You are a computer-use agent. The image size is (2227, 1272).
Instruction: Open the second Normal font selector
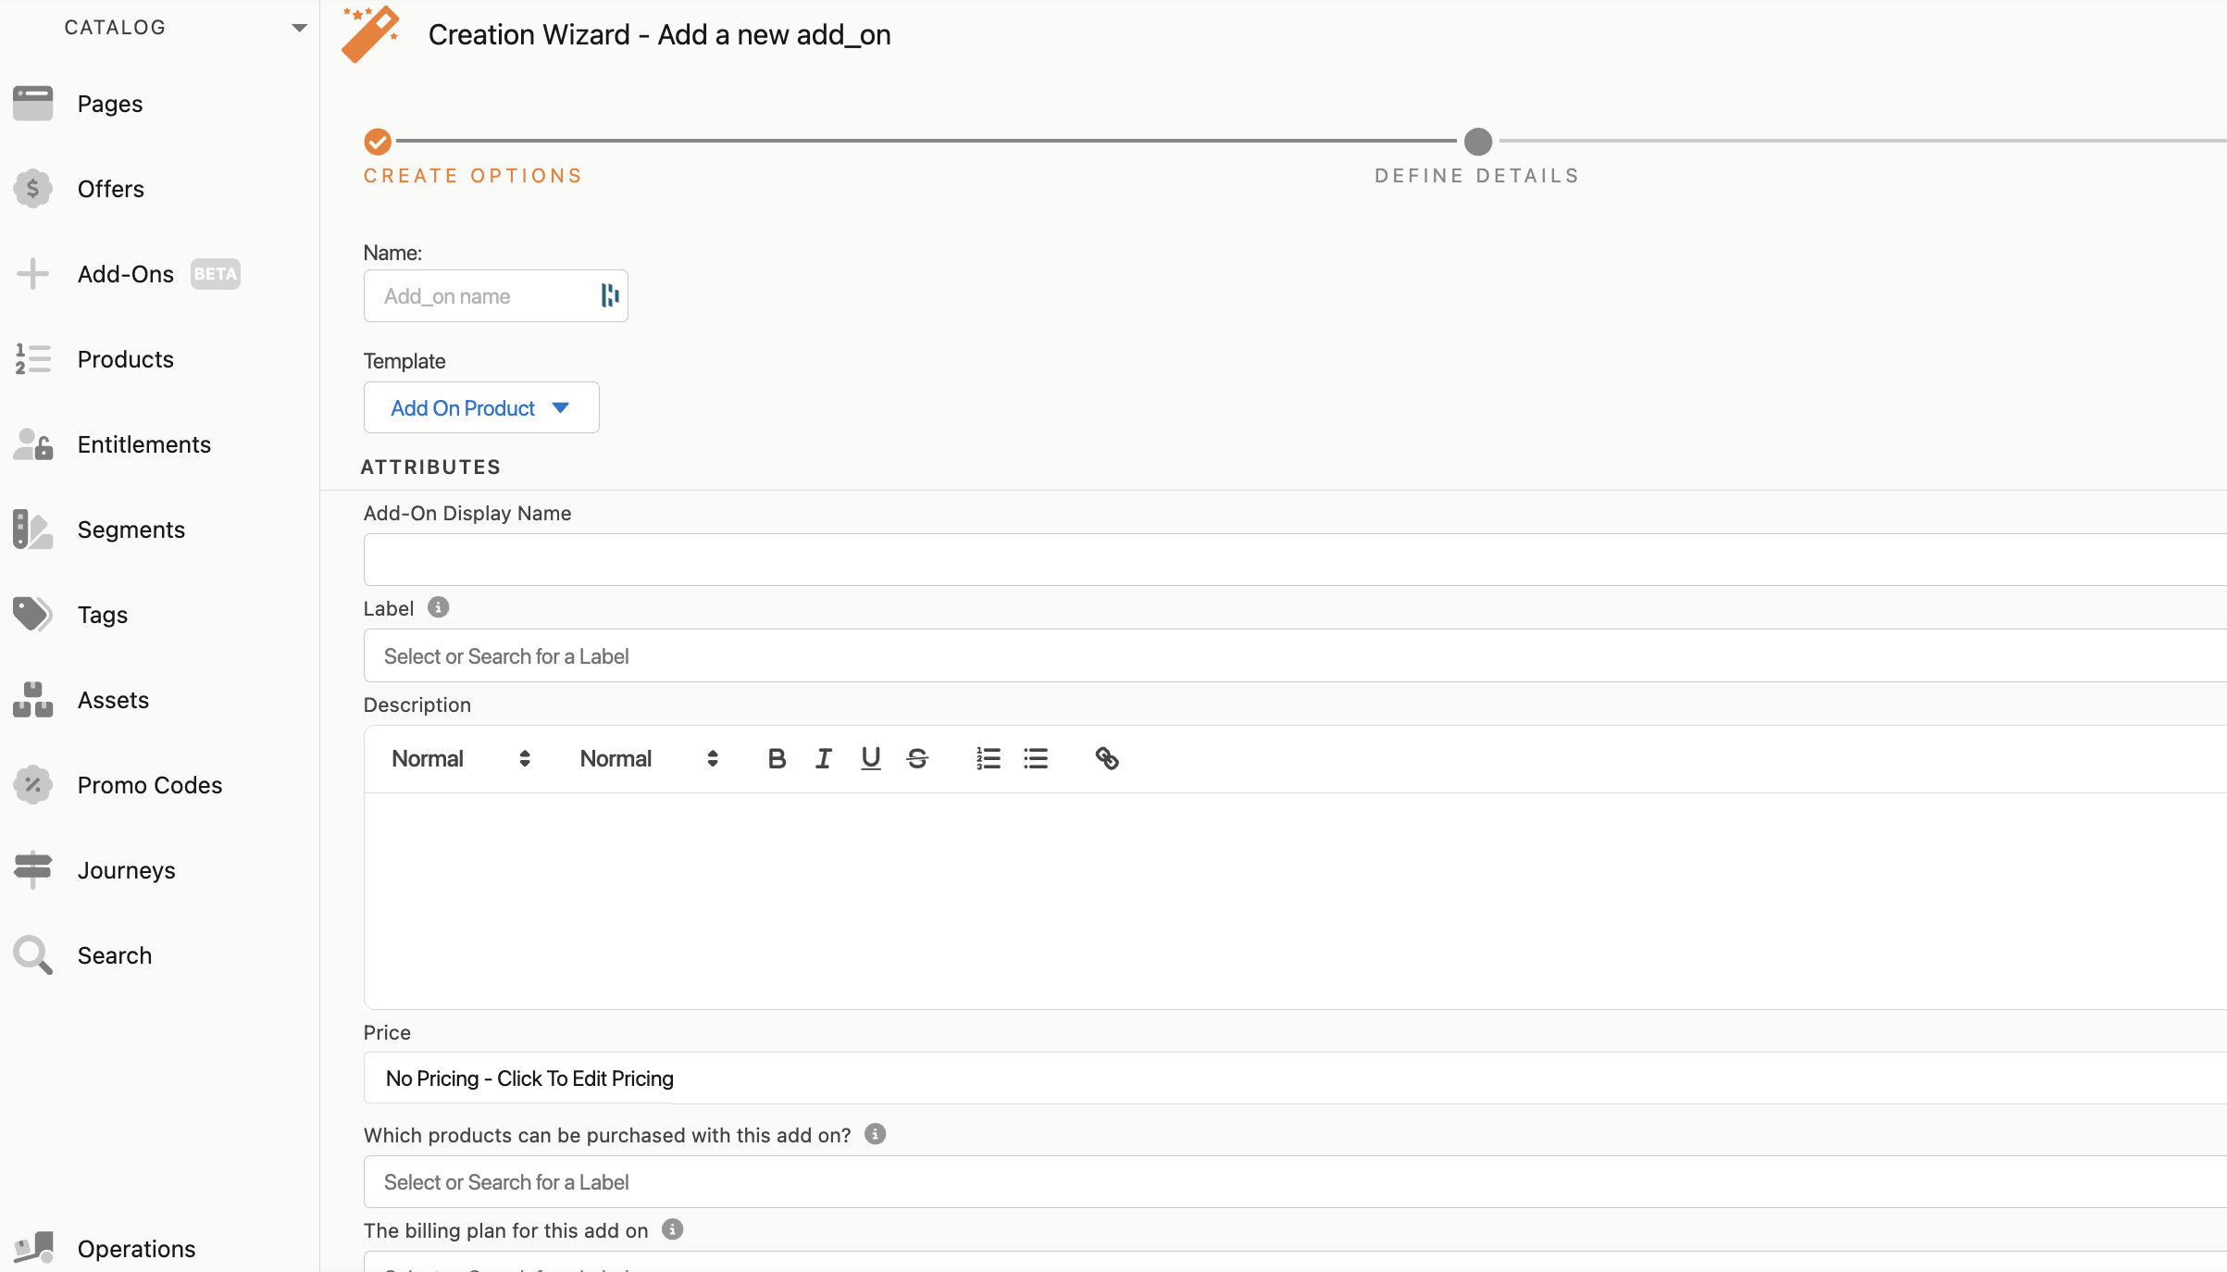coord(648,759)
